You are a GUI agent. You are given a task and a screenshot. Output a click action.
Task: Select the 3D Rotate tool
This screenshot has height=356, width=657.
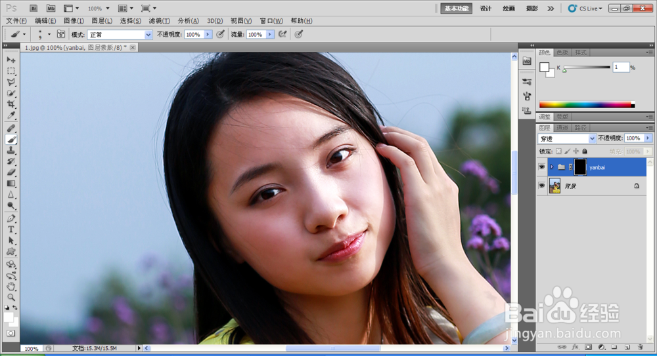click(11, 264)
